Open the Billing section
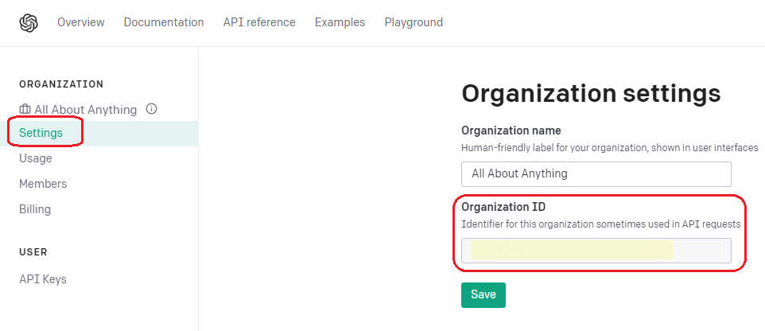 (35, 209)
